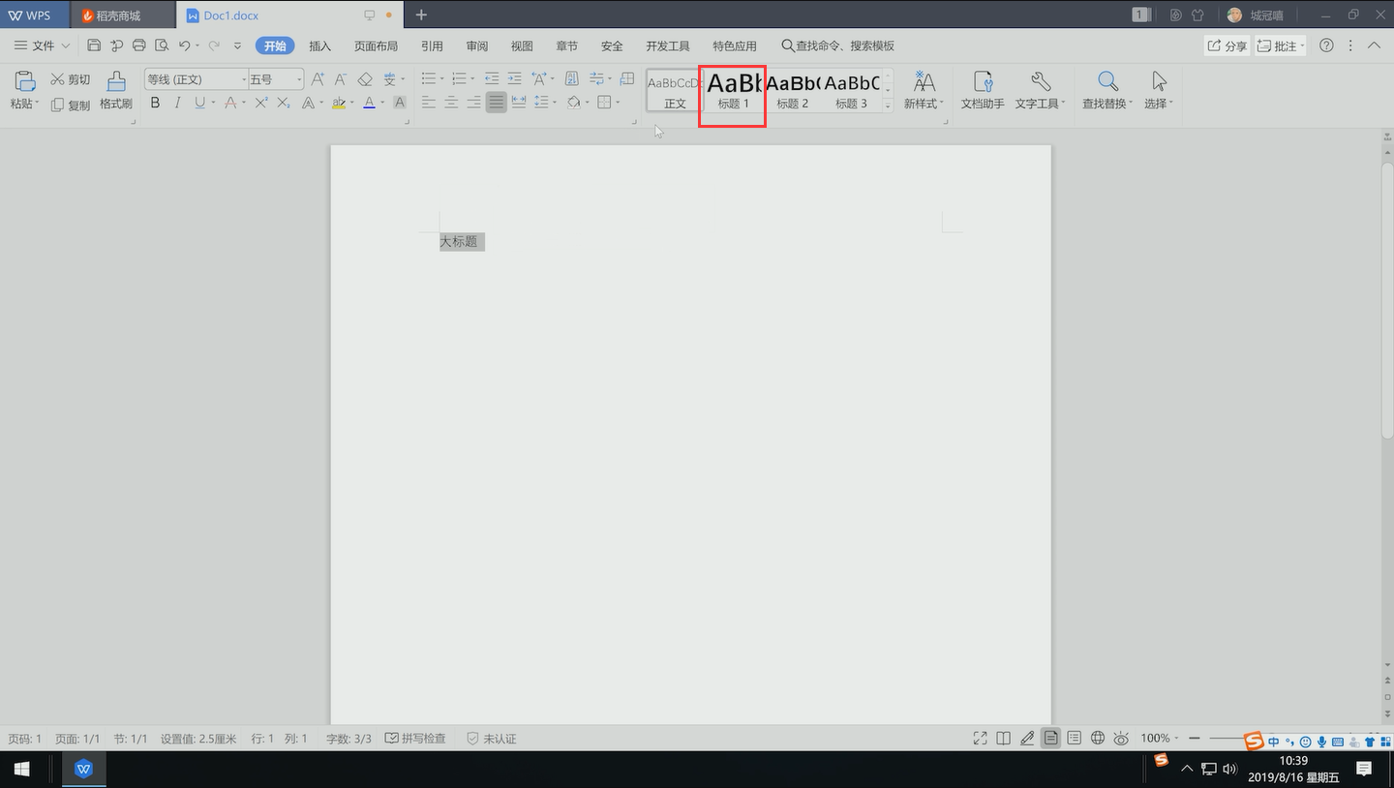
Task: Increase font size with A+ icon
Action: pos(318,79)
